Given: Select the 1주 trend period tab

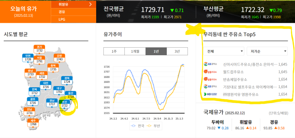Looking at the screenshot, I should point(114,51).
